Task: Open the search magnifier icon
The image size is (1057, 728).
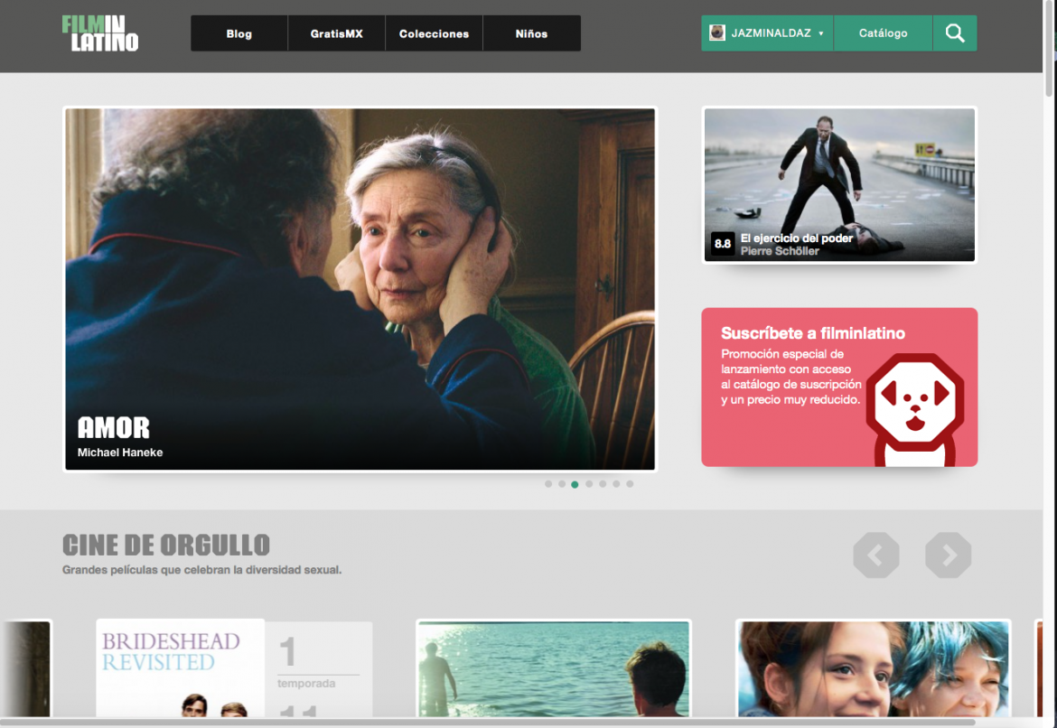Action: pos(955,33)
